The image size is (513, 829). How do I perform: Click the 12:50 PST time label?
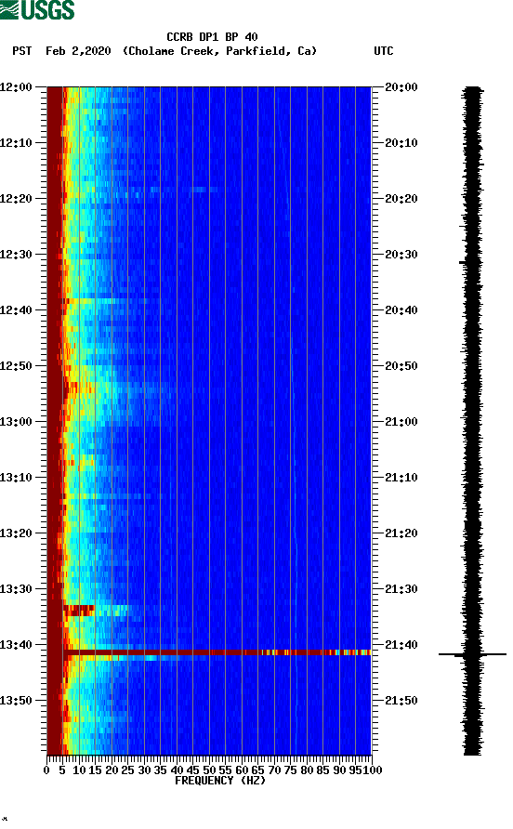tap(16, 366)
